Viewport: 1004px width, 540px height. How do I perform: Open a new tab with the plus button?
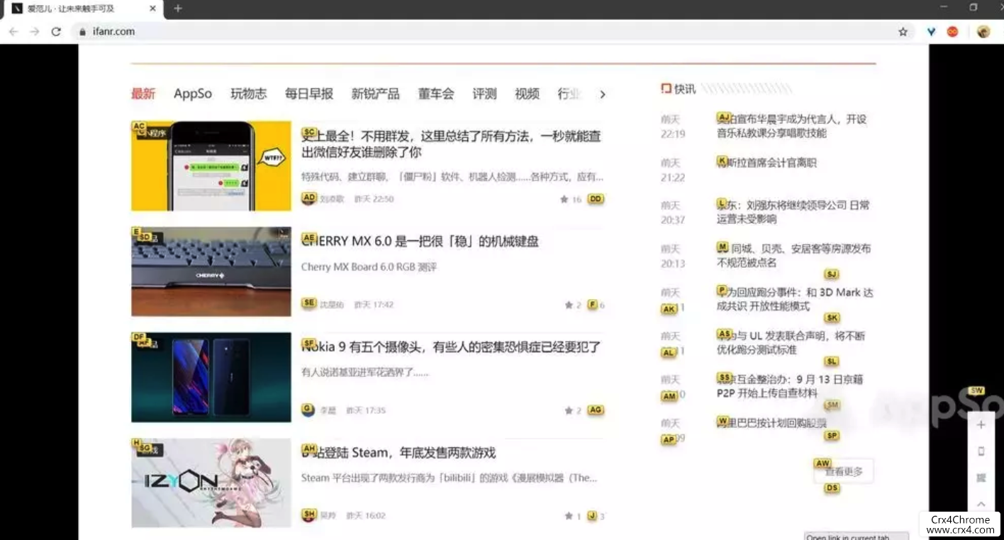(x=178, y=9)
